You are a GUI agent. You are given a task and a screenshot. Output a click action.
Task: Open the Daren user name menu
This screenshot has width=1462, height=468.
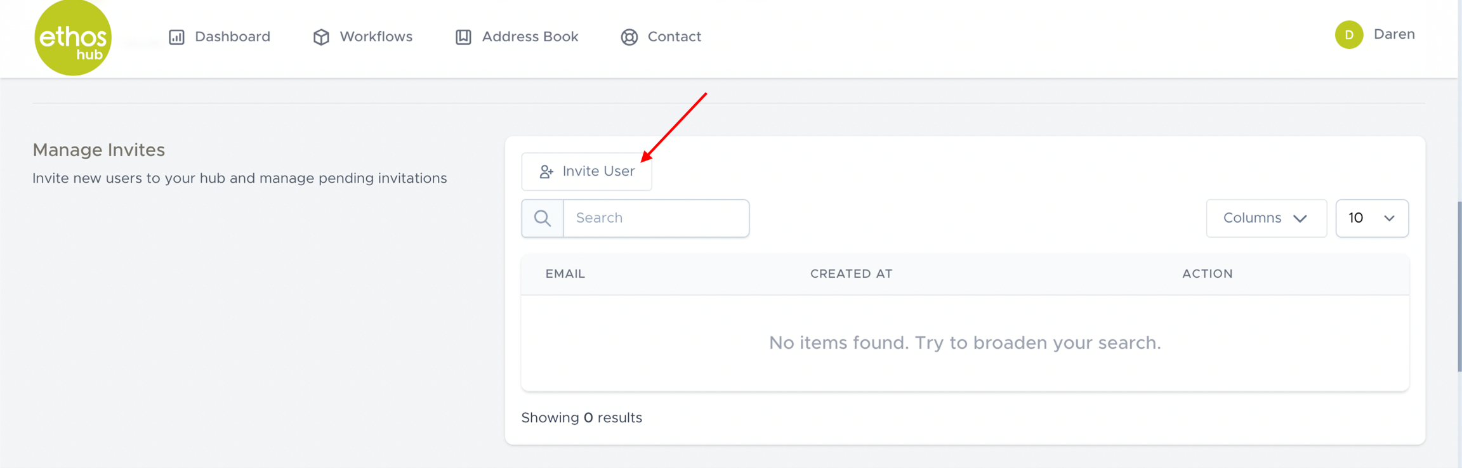(1393, 35)
